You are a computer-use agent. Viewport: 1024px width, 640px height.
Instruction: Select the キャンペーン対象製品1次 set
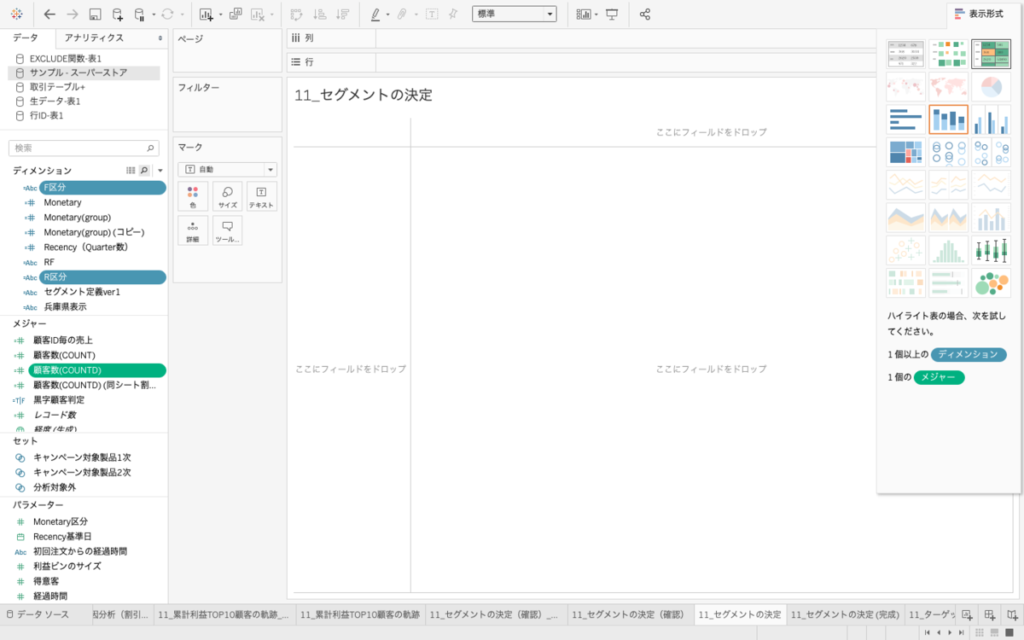pos(82,457)
